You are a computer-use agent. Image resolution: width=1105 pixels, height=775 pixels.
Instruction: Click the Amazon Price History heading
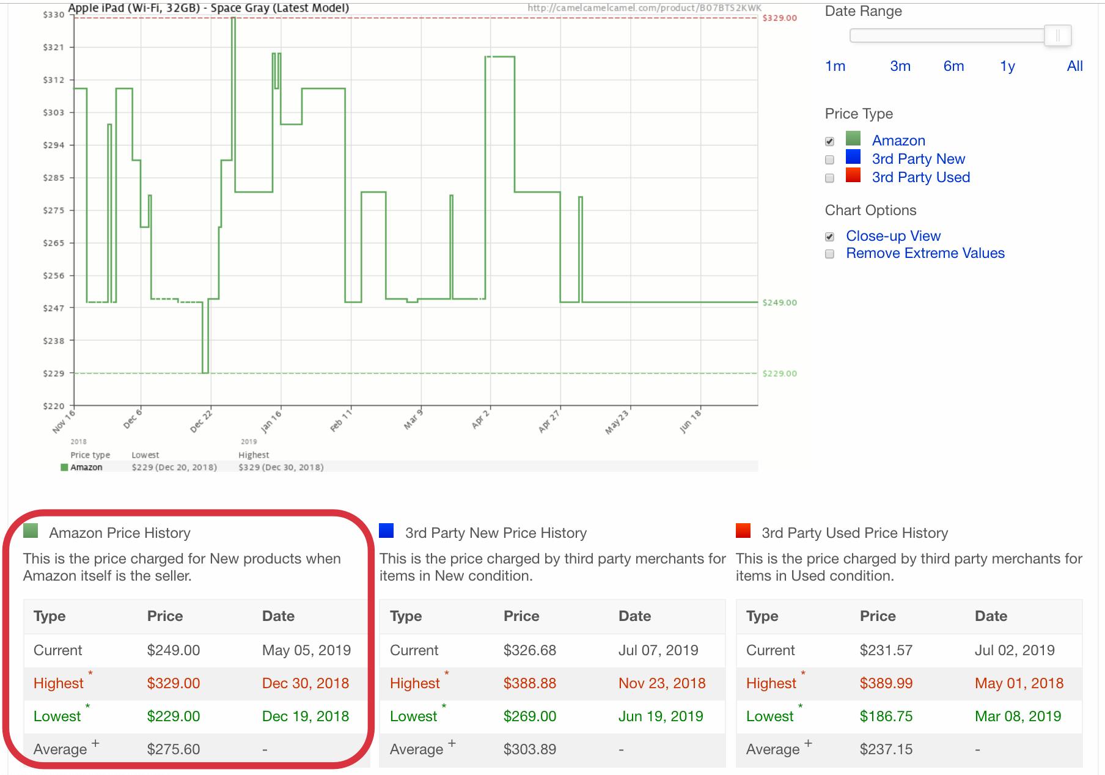coord(120,533)
